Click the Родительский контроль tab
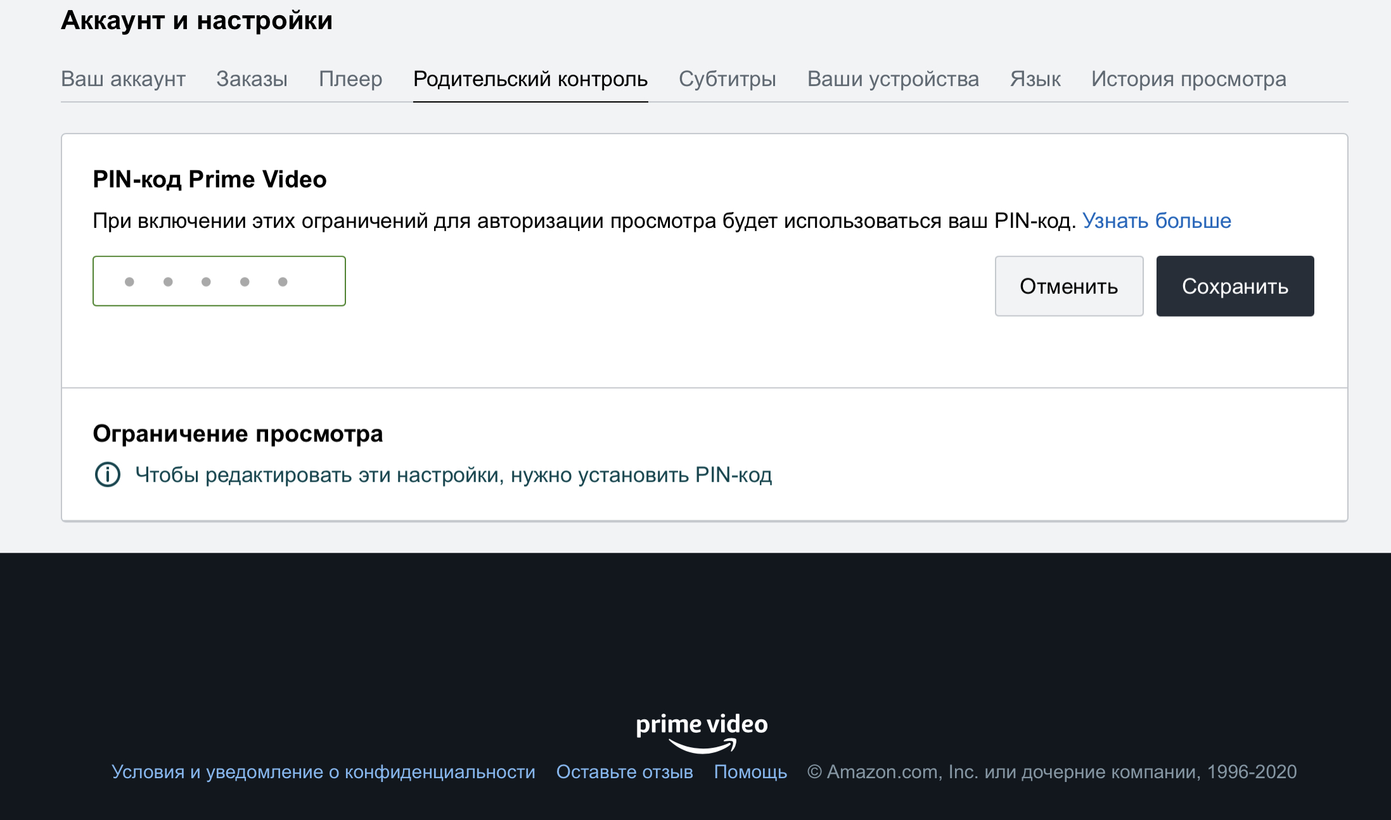This screenshot has height=820, width=1391. click(x=530, y=79)
